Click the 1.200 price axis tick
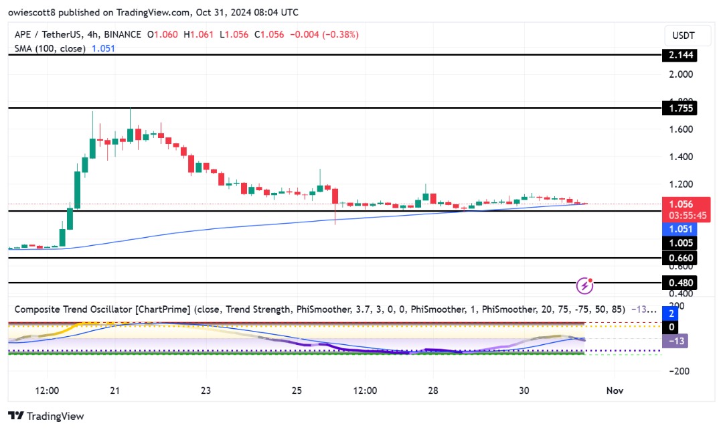Image resolution: width=723 pixels, height=430 pixels. (x=681, y=184)
